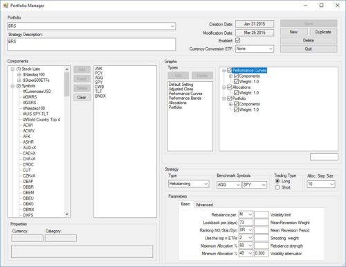Click the Components tree scroll down arrow

(67, 214)
